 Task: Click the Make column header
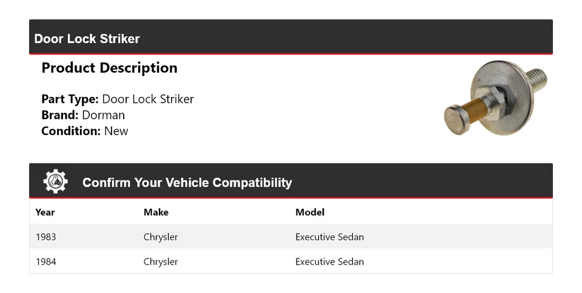pyautogui.click(x=156, y=212)
